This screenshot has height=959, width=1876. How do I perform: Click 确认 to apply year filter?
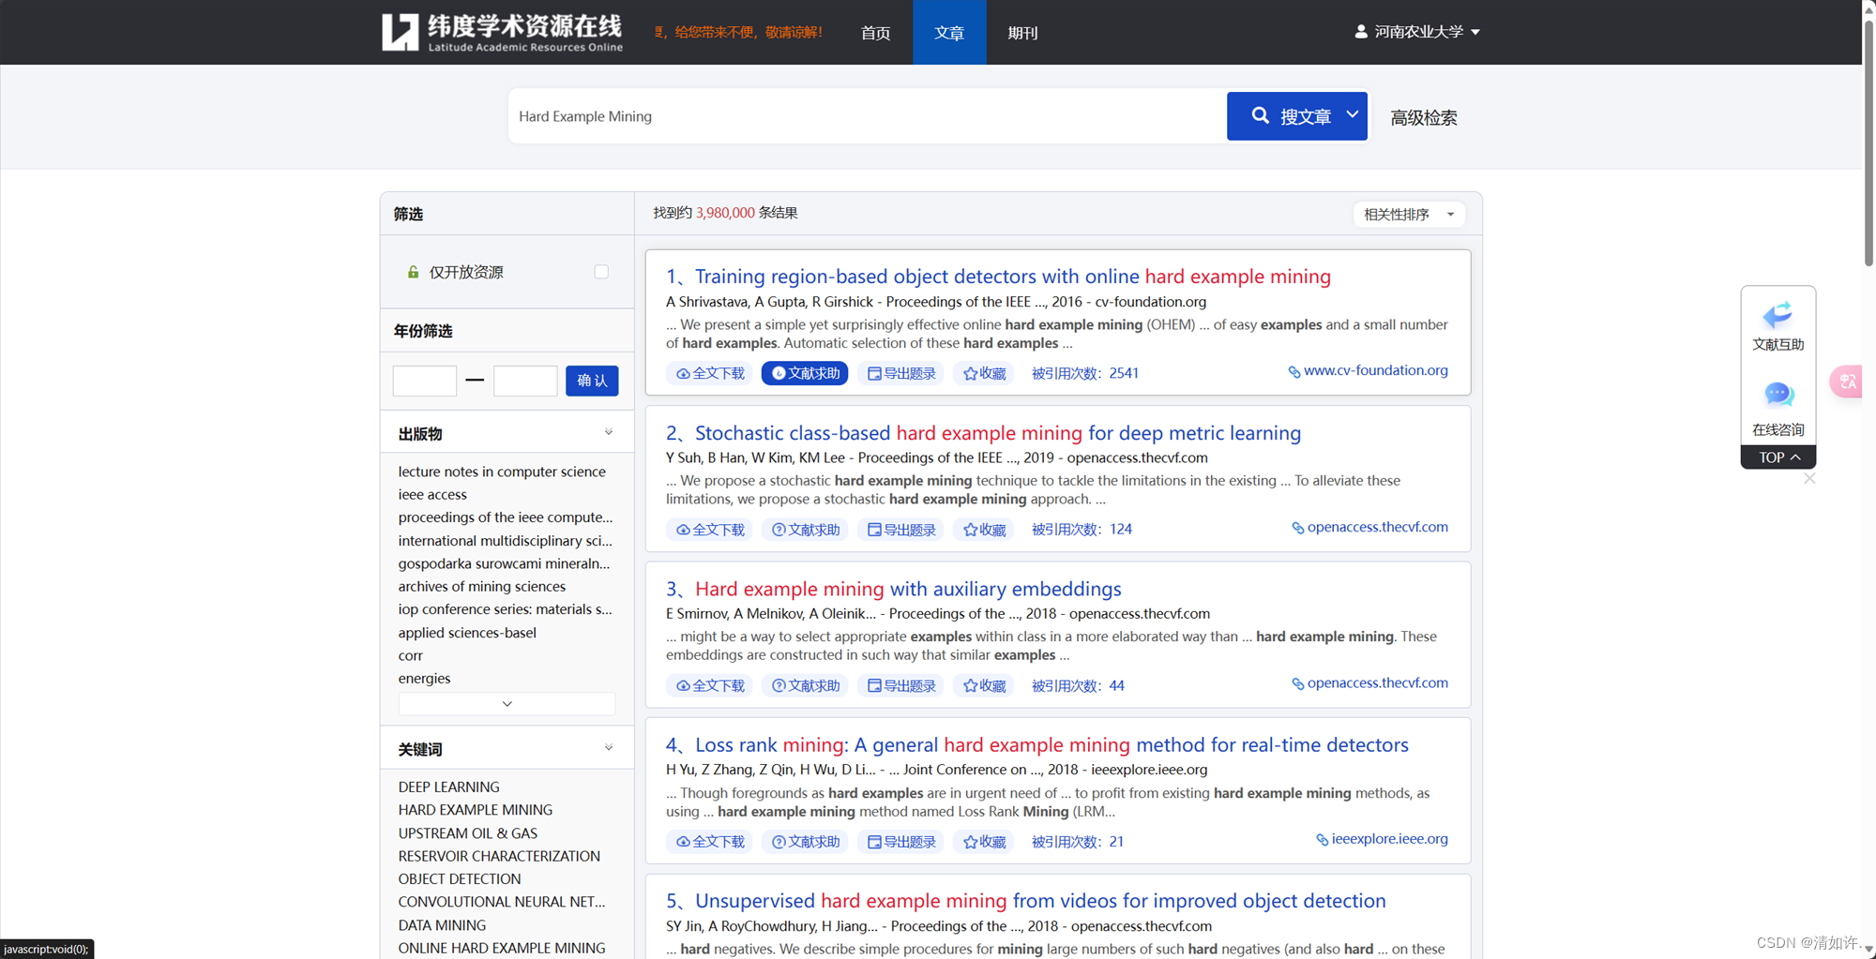(x=591, y=381)
